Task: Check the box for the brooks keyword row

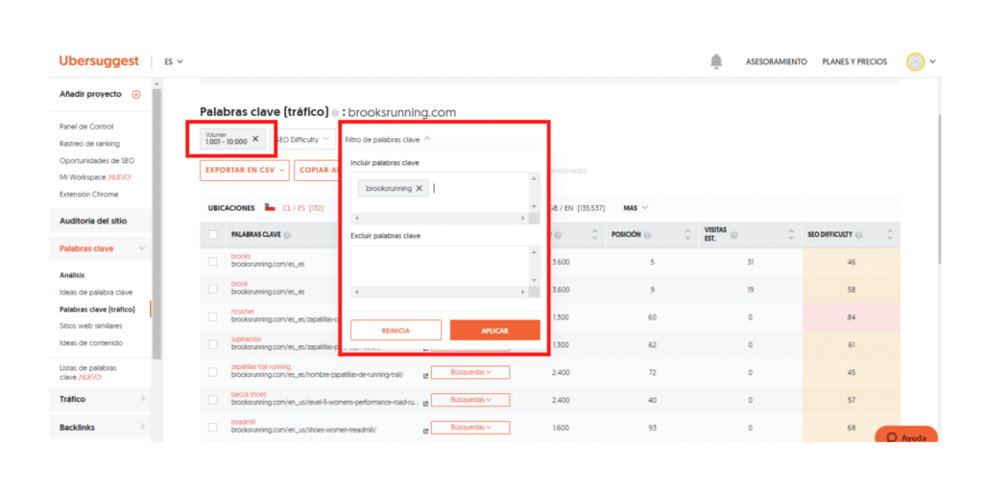Action: [213, 262]
